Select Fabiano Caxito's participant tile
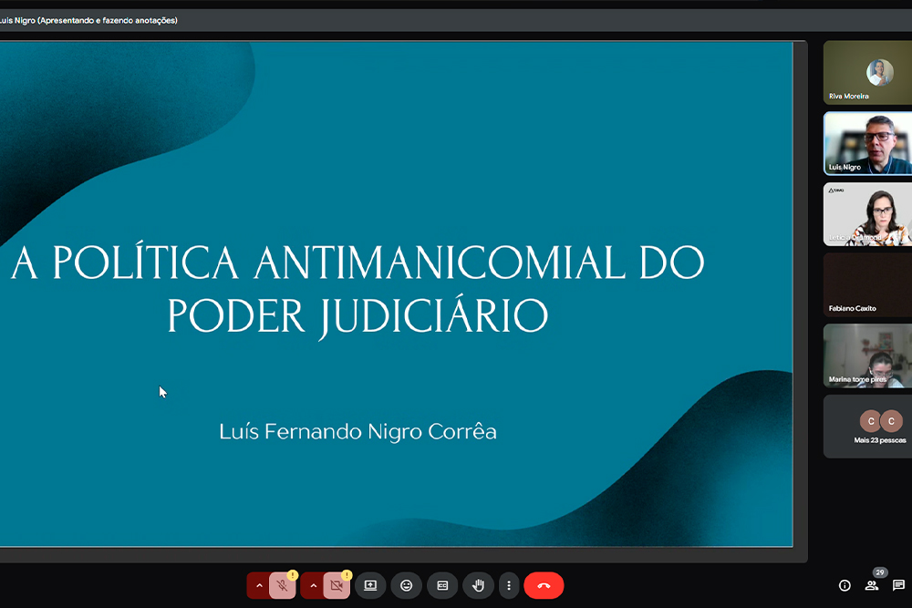The image size is (912, 608). [867, 284]
